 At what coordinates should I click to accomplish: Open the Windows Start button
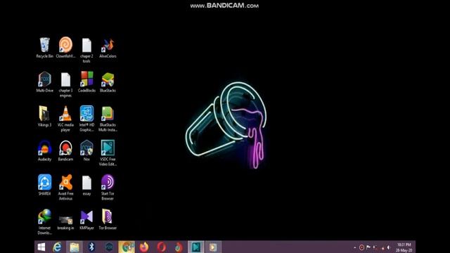[41, 247]
